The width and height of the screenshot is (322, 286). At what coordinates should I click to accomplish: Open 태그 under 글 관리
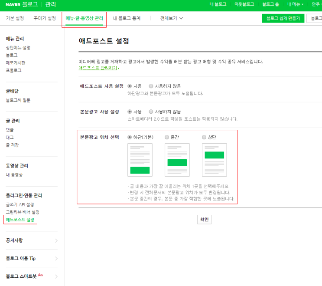[10, 137]
